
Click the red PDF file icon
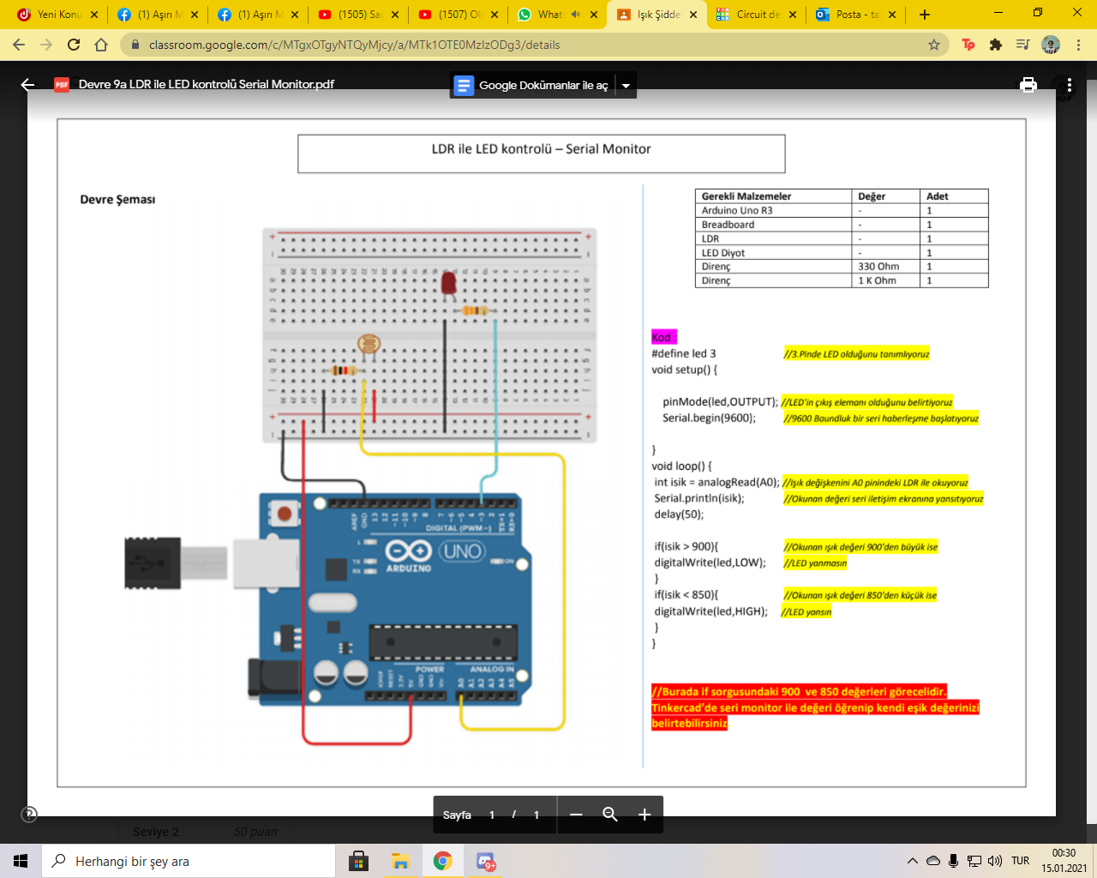click(x=62, y=84)
